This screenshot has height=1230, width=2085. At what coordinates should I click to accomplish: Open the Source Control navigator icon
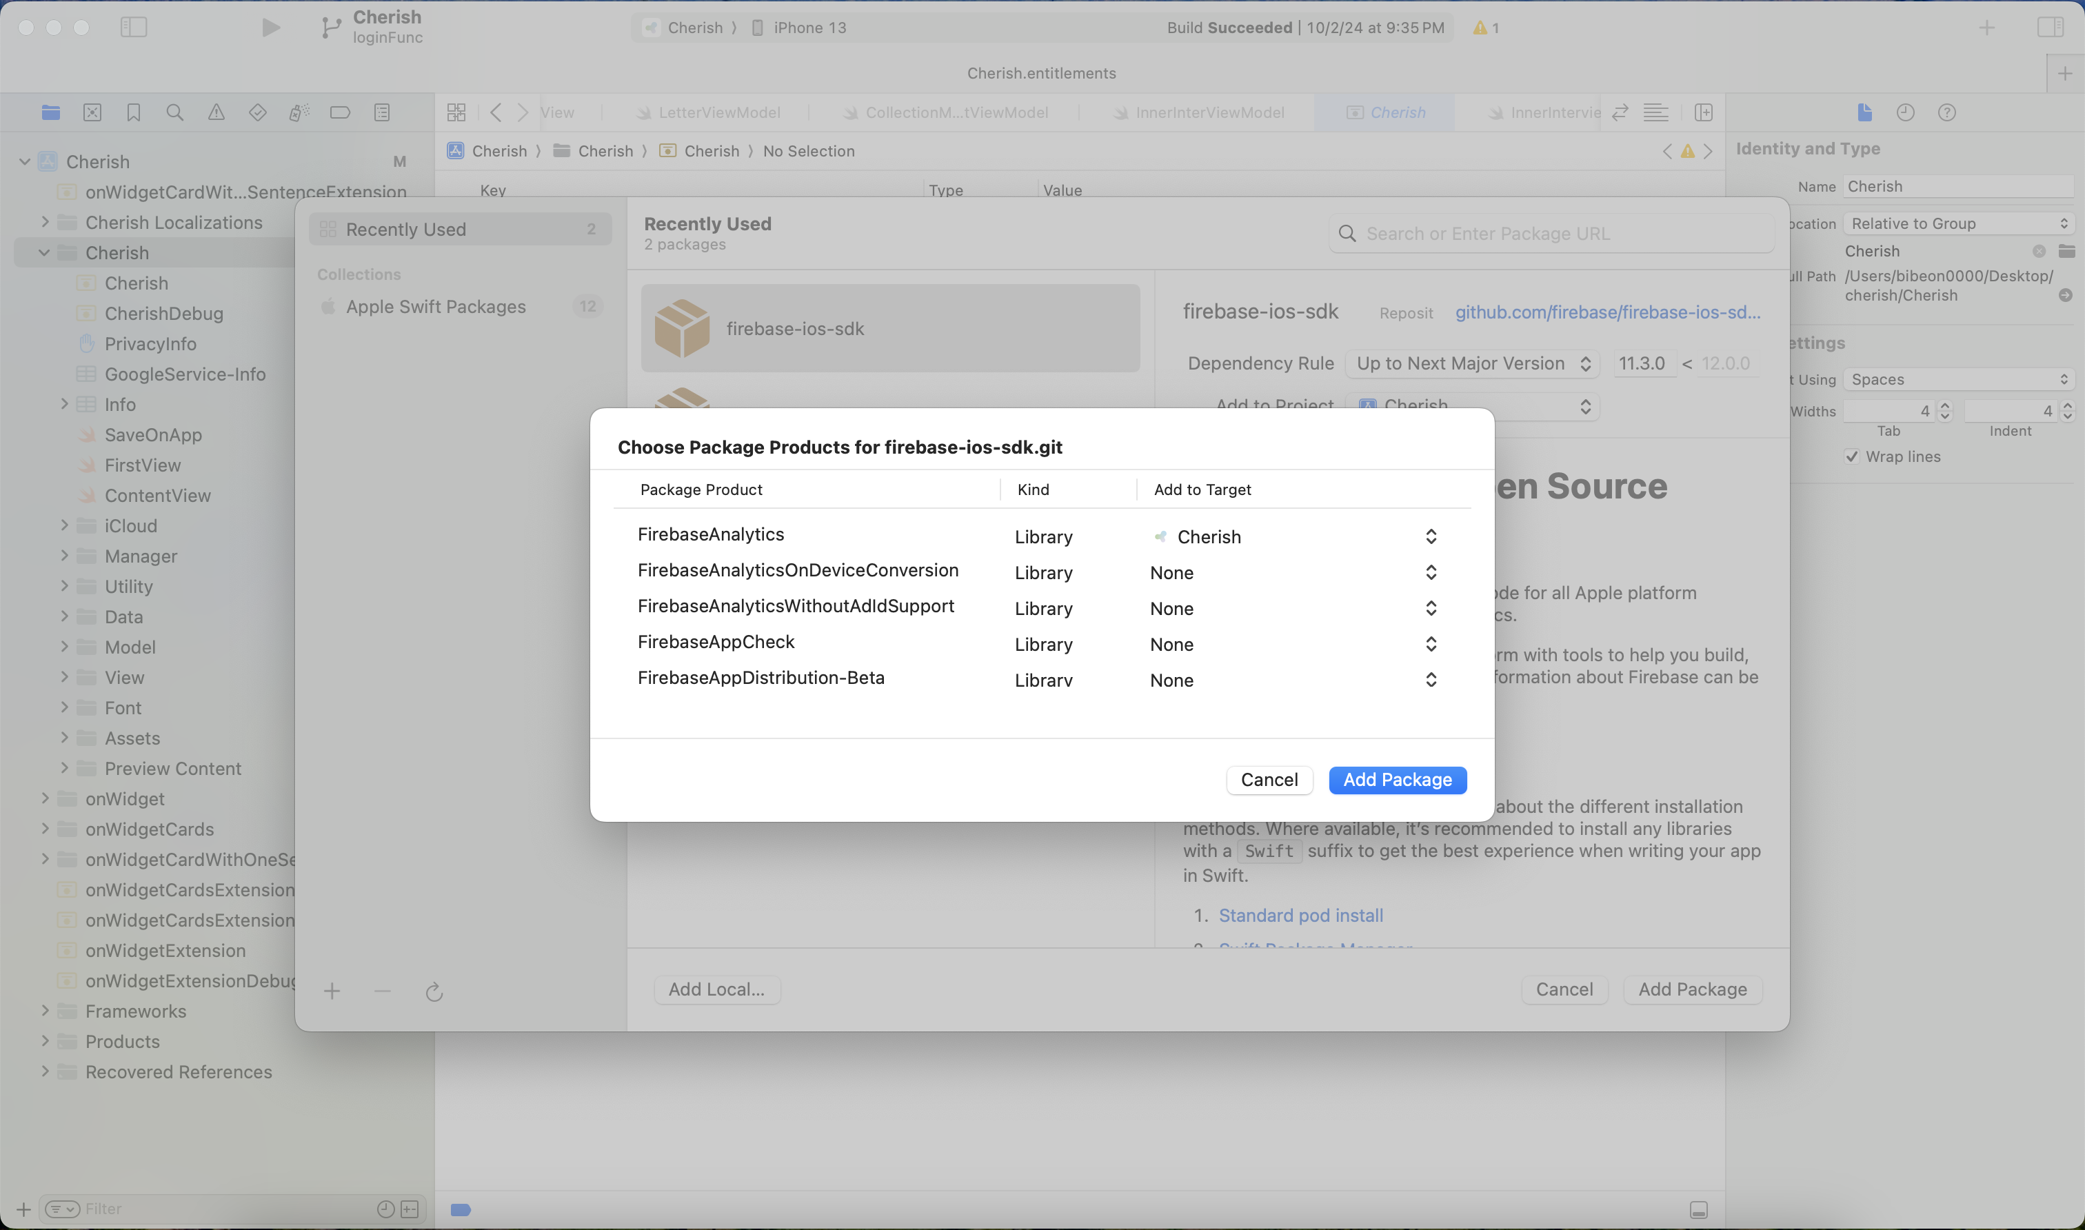coord(92,112)
